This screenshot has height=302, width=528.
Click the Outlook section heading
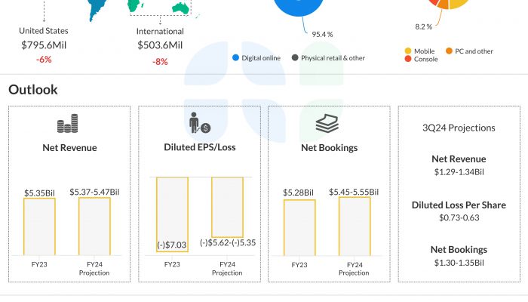(x=33, y=90)
